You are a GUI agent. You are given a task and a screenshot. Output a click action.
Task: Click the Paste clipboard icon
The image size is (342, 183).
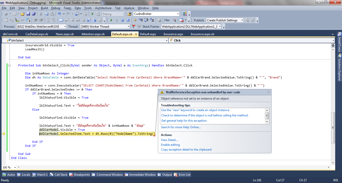[x=52, y=14]
